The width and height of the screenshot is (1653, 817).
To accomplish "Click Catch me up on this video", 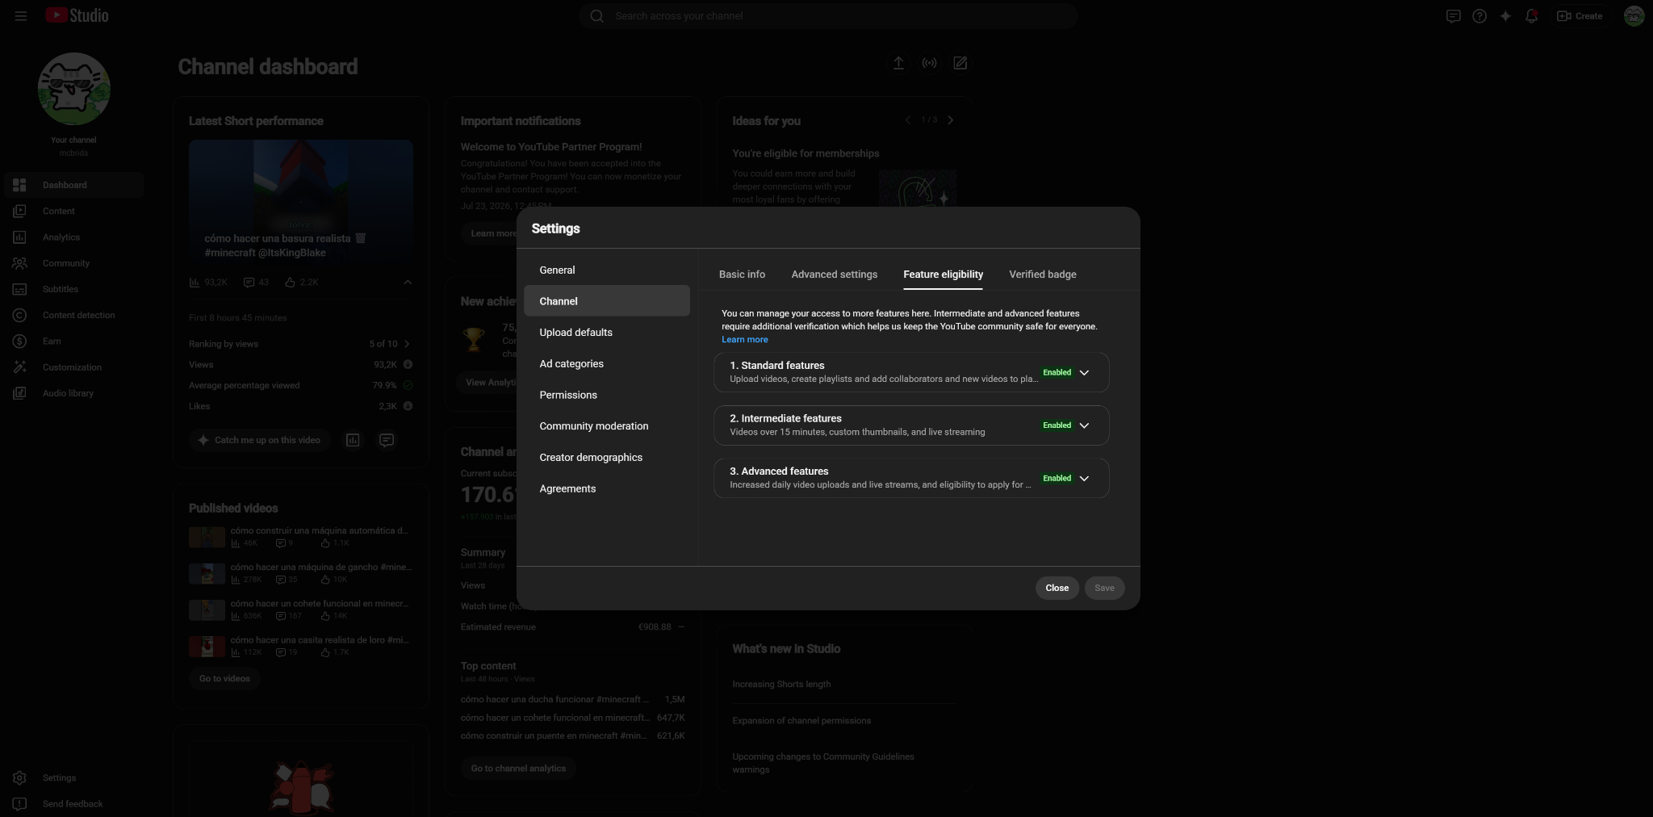I will pos(259,440).
